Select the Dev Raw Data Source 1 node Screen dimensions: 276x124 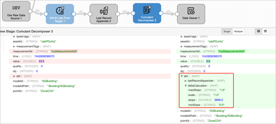click(x=16, y=11)
